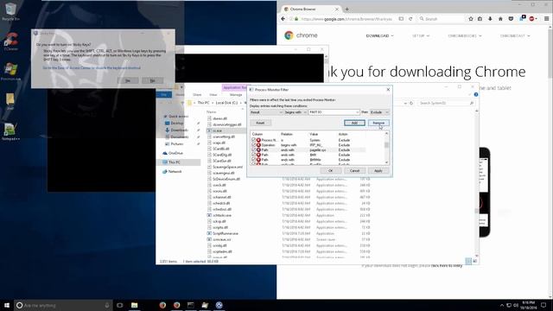Screen dimensions: 553x311
Task: Click the Firefox home icon
Action: pyautogui.click(x=500, y=19)
